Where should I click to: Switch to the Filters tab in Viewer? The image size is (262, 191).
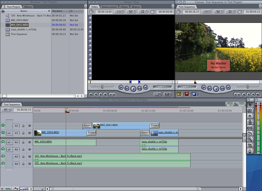124,7
